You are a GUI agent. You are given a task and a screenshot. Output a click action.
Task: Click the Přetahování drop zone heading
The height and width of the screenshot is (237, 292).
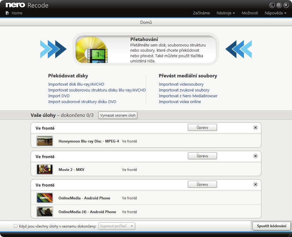144,39
